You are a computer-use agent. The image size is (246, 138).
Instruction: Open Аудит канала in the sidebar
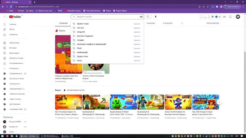[x=15, y=99]
